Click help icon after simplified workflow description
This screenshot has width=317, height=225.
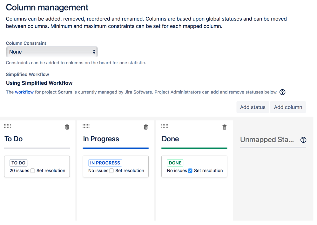coord(282,92)
